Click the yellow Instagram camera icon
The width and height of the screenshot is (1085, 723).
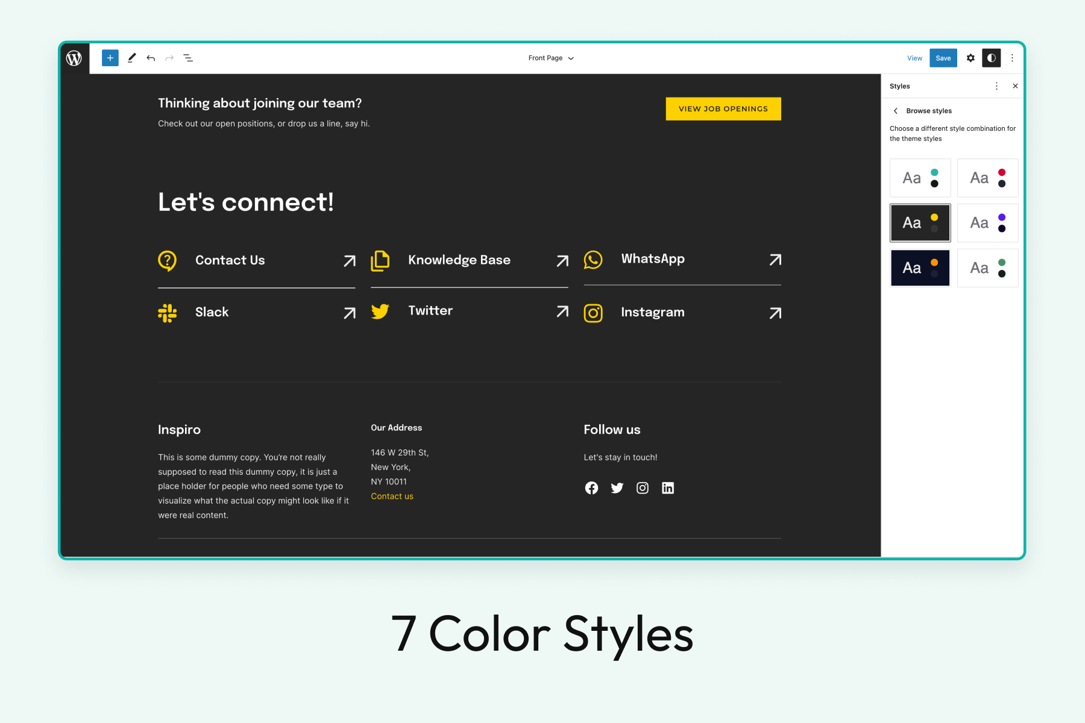tap(593, 313)
